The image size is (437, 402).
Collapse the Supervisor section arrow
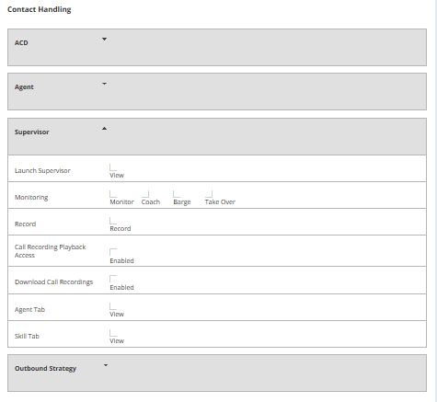click(x=104, y=129)
